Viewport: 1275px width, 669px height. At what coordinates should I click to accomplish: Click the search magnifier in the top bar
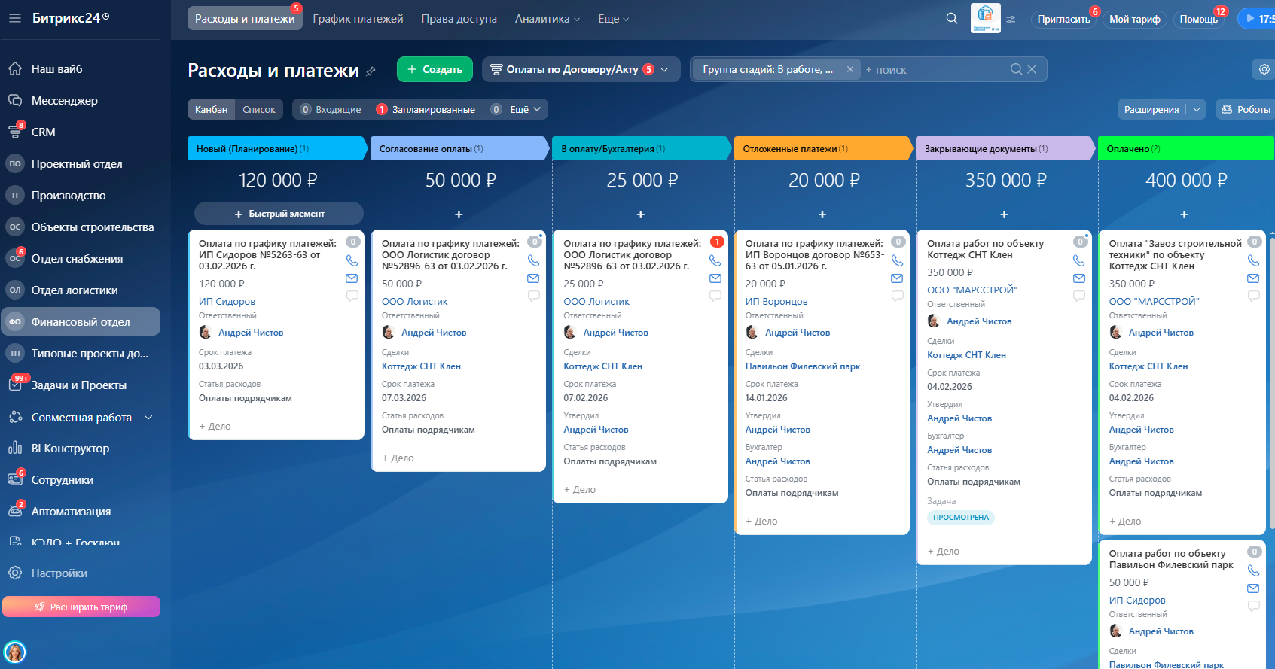point(952,19)
